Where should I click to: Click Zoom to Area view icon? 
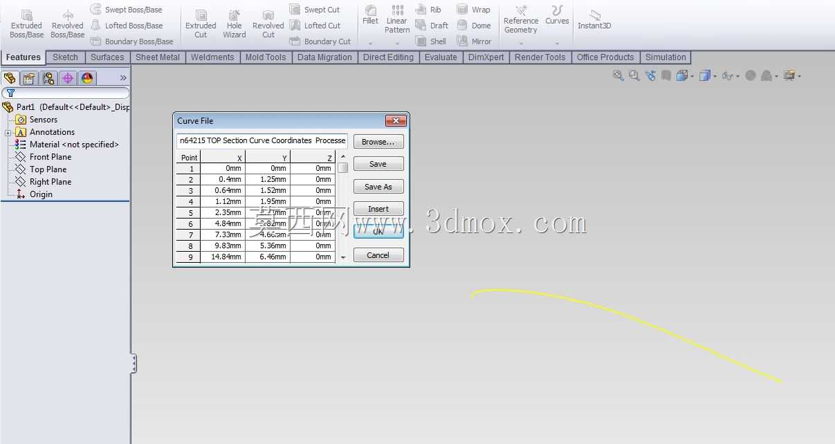click(x=634, y=75)
